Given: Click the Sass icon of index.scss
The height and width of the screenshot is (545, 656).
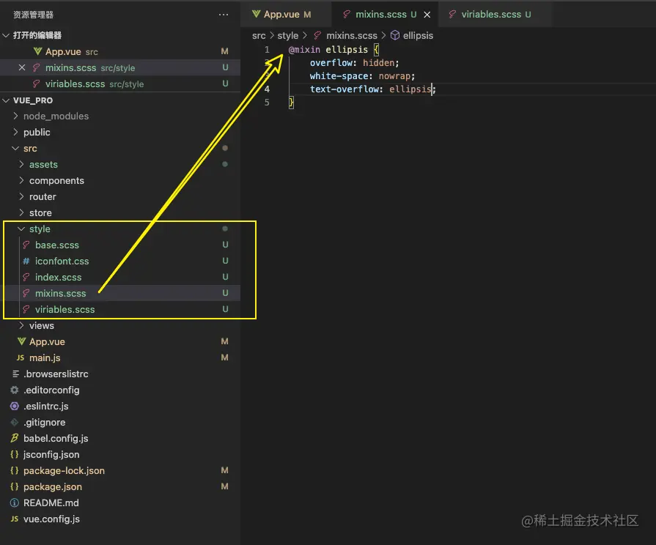Looking at the screenshot, I should point(26,278).
